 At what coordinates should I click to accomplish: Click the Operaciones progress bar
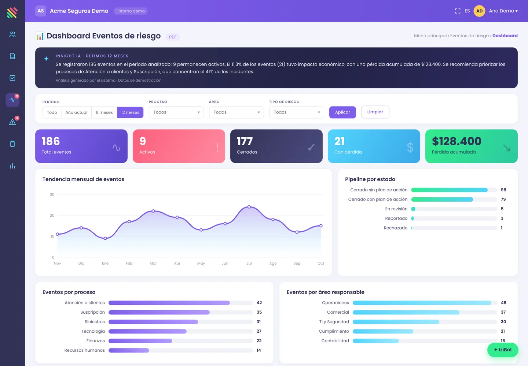click(425, 303)
